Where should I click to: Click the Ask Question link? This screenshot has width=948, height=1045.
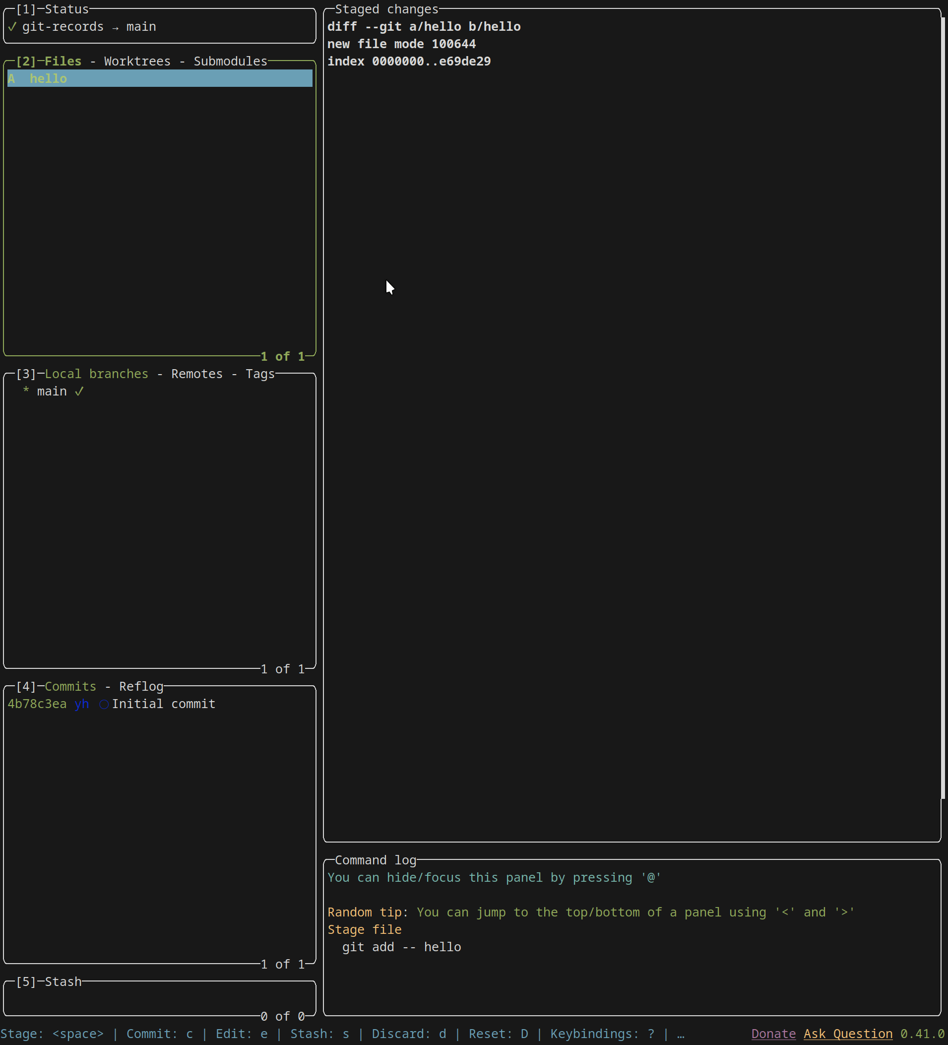coord(847,1034)
